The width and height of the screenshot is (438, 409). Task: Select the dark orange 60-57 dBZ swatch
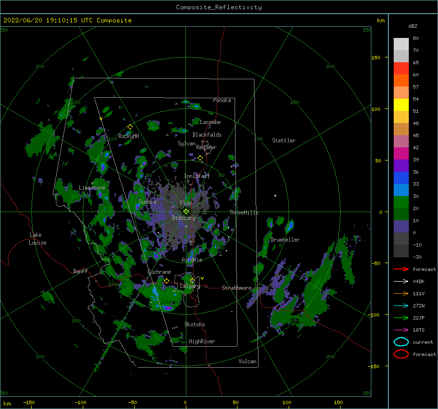(401, 80)
